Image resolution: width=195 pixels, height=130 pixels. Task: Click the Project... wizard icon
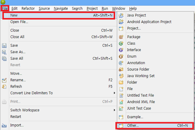click(121, 28)
